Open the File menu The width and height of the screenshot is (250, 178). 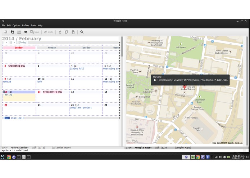pyautogui.click(x=4, y=25)
